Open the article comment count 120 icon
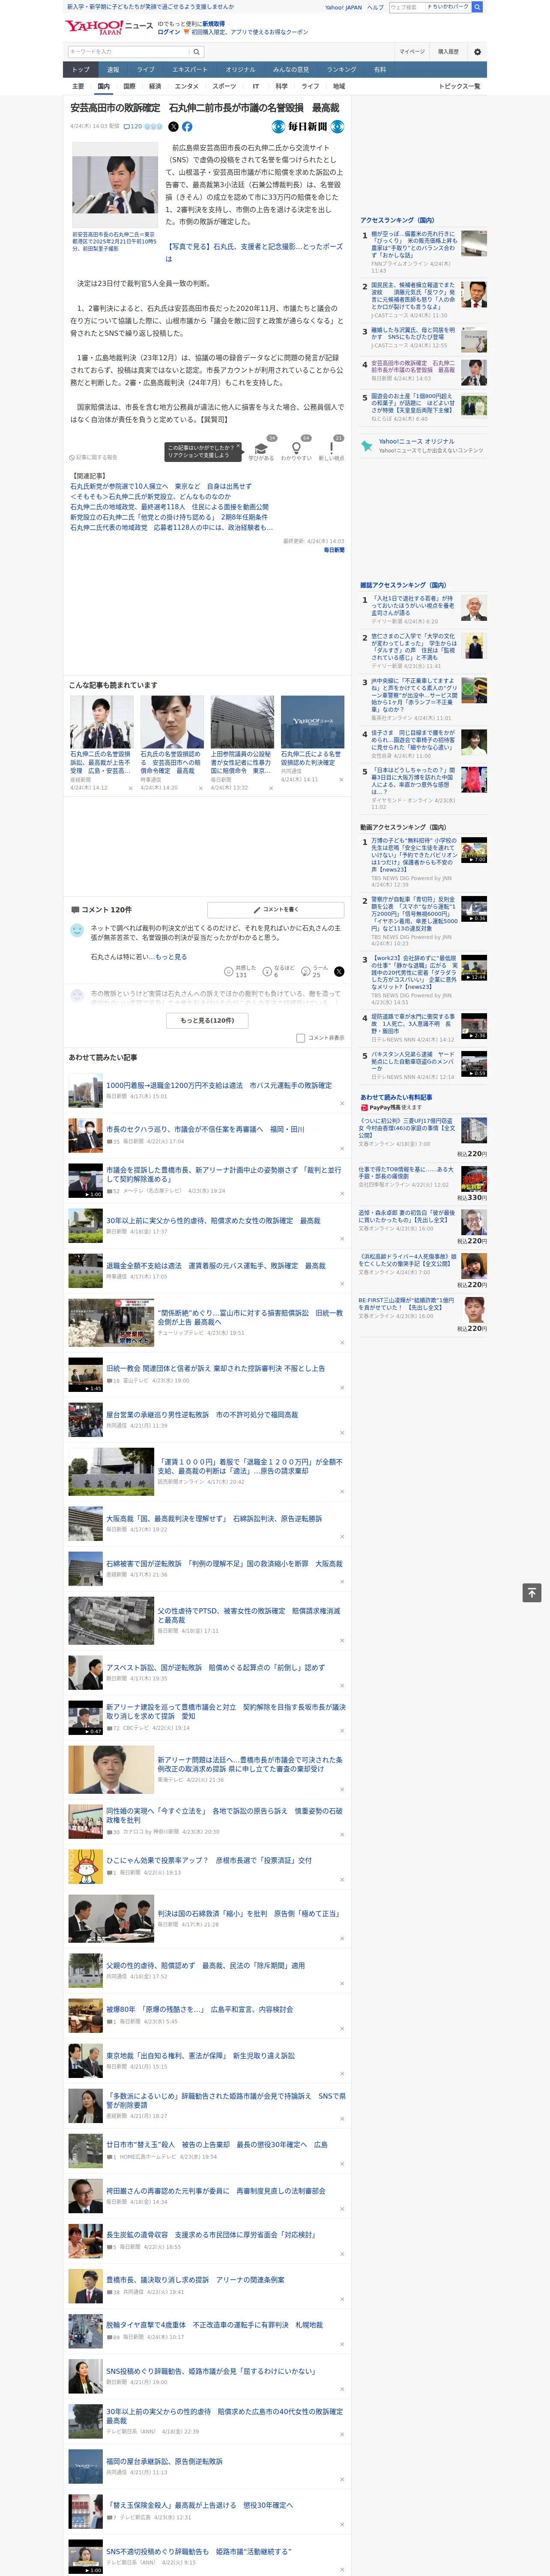The image size is (550, 2576). point(133,127)
